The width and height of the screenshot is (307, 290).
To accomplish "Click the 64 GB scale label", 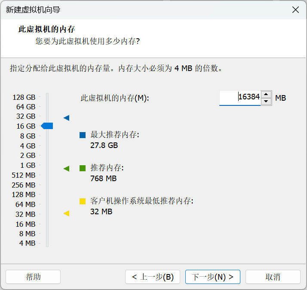I will (26, 107).
